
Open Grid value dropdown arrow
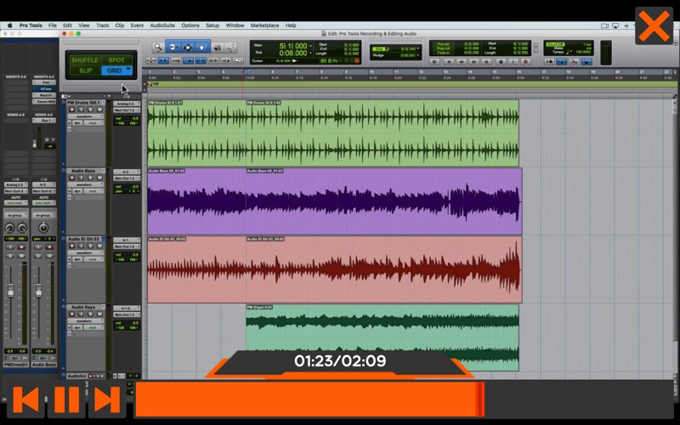coord(417,49)
